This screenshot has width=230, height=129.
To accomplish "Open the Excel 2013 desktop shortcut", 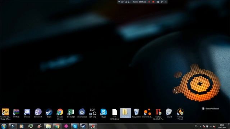I will [x=71, y=113].
